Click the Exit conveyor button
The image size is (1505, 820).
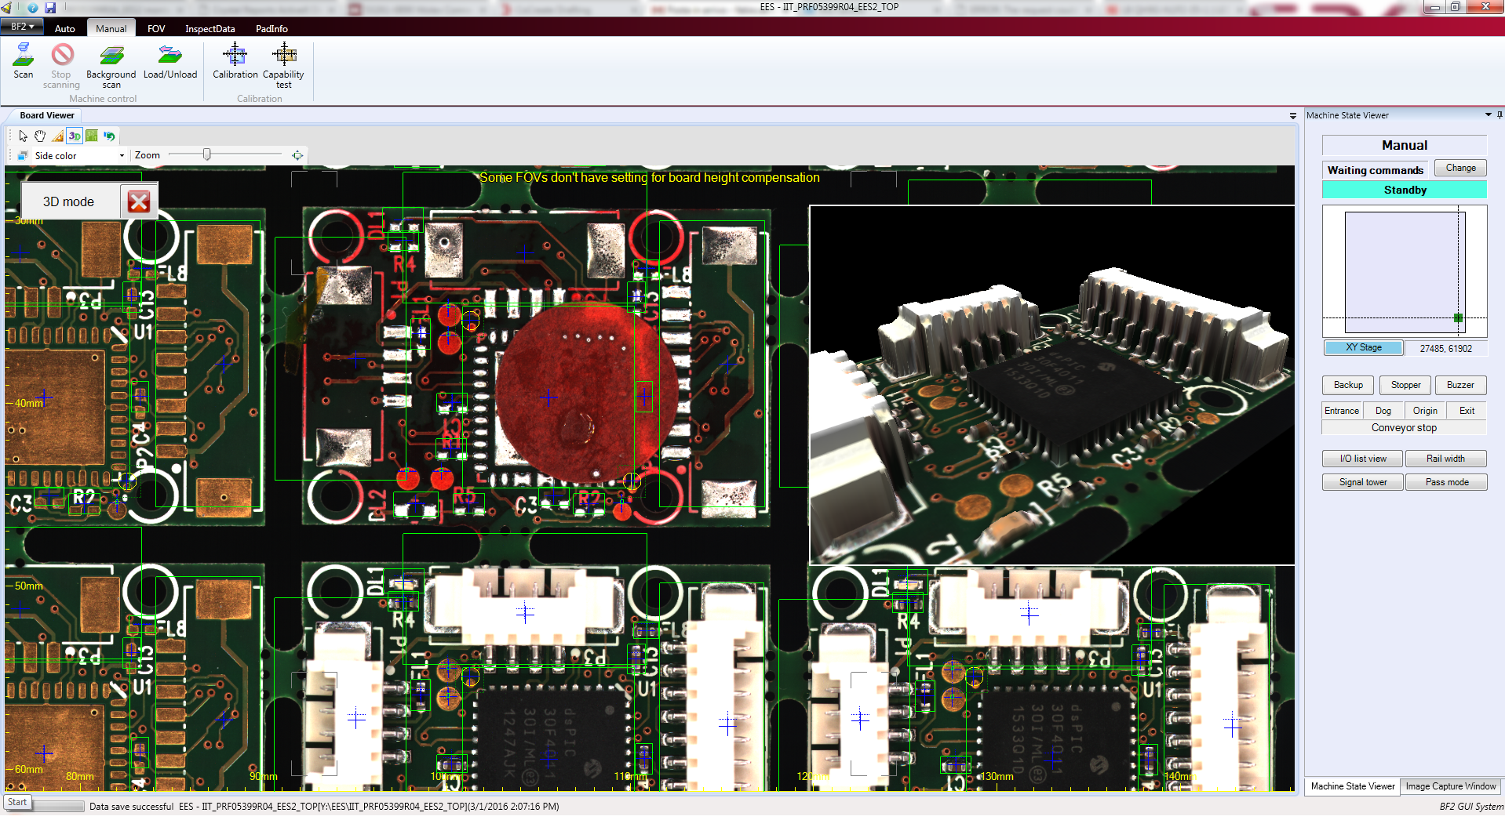tap(1467, 411)
